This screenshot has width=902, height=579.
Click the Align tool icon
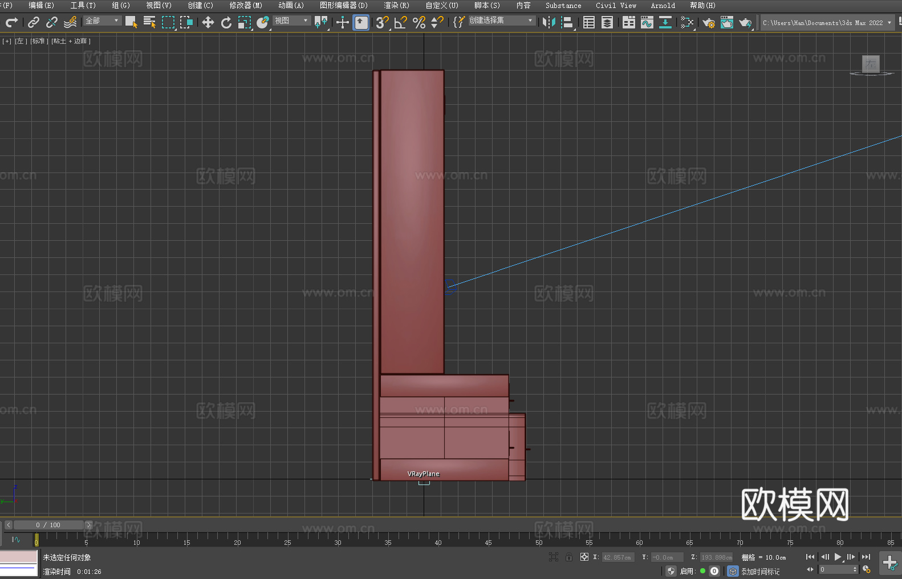[x=567, y=22]
